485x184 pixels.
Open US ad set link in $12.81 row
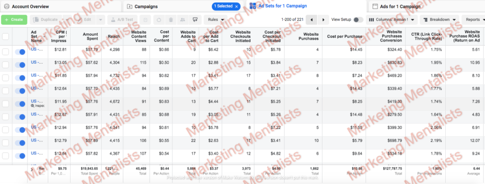(37, 50)
